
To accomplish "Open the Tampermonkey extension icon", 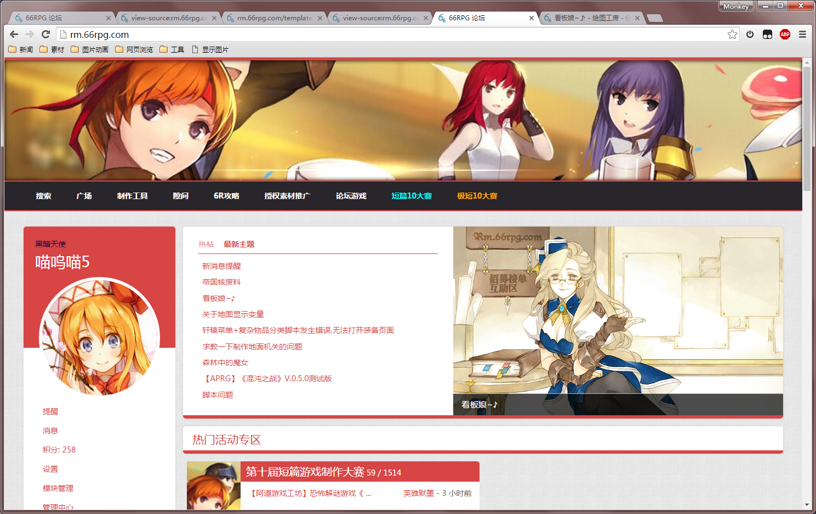I will point(767,34).
